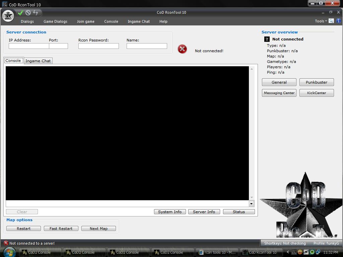The width and height of the screenshot is (343, 257).
Task: Focus the Name input field
Action: coord(147,46)
